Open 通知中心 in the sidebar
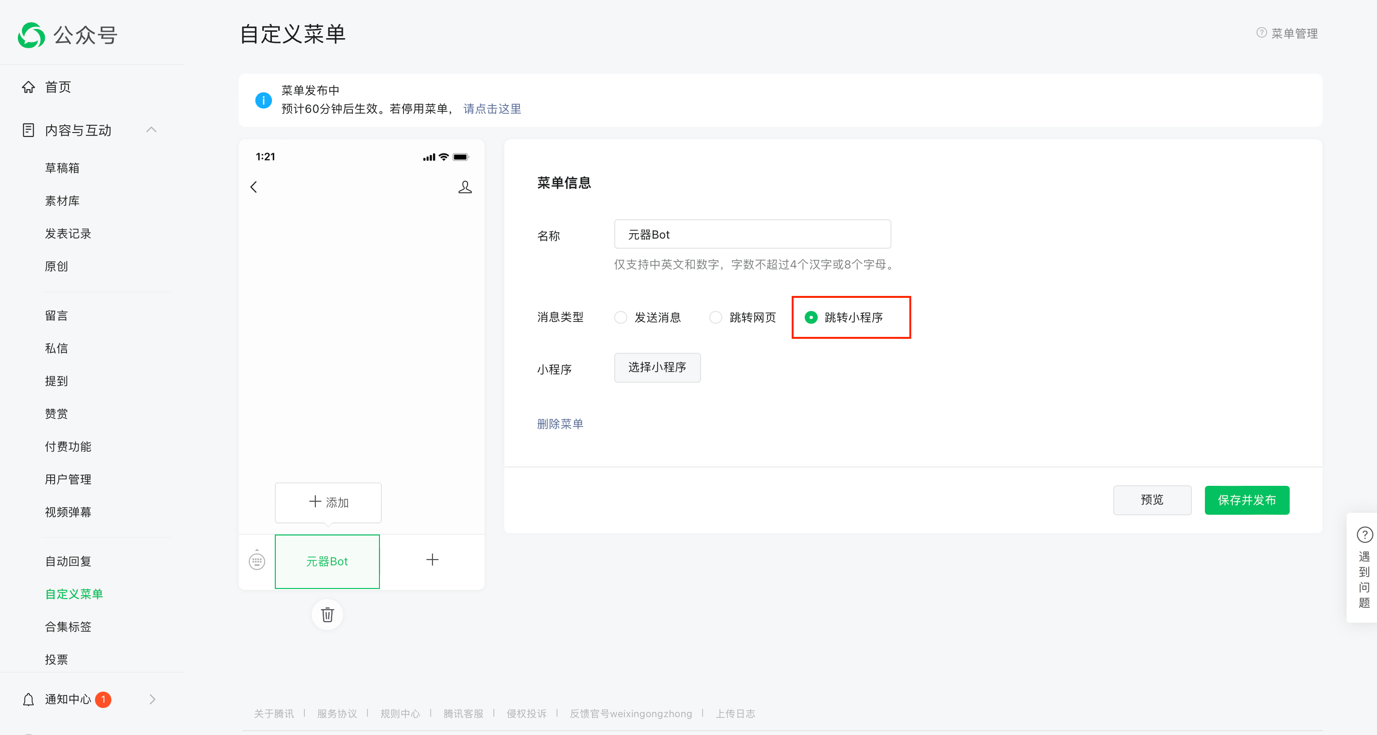This screenshot has width=1377, height=735. tap(68, 699)
